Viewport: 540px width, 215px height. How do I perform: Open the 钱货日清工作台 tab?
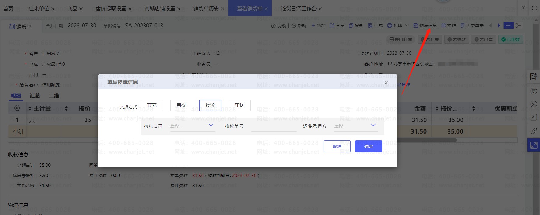click(x=298, y=9)
